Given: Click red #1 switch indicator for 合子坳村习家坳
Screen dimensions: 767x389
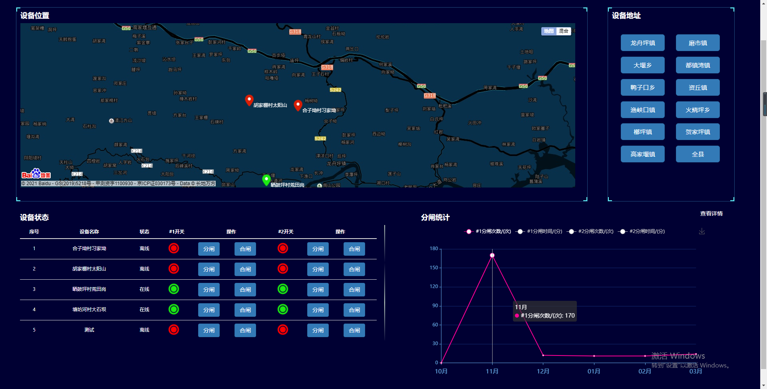Looking at the screenshot, I should click(x=173, y=249).
